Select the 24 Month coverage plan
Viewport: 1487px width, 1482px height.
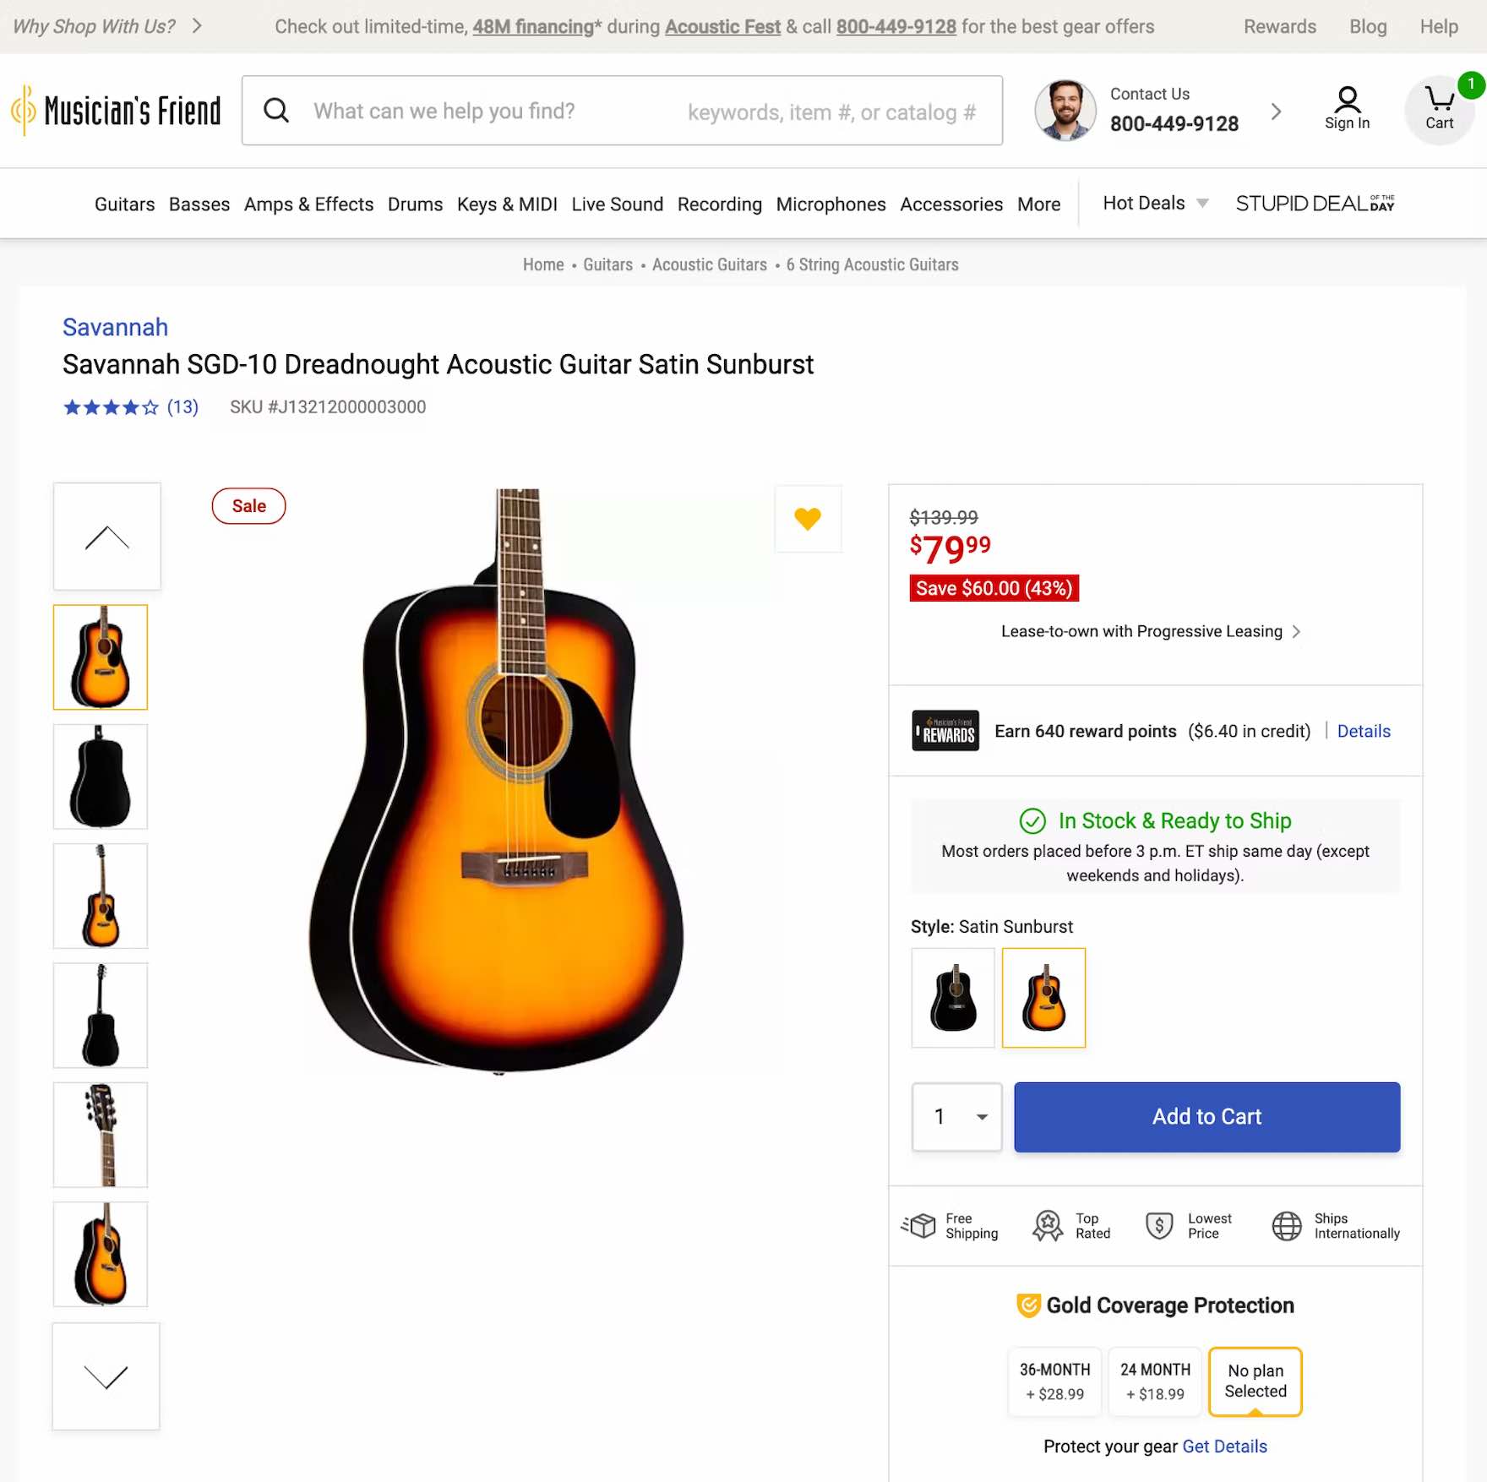(1155, 1381)
